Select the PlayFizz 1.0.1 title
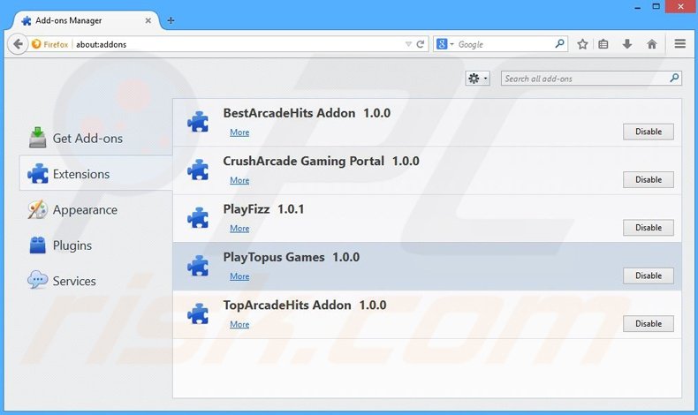The image size is (698, 415). point(263,209)
